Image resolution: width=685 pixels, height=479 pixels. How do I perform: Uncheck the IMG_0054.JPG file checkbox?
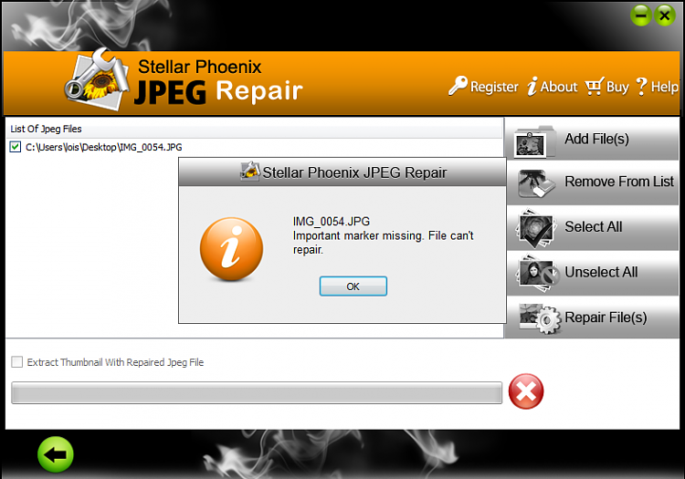coord(16,147)
